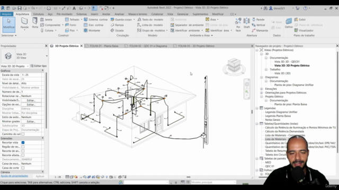339x190 pixels.
Task: Click the Mansarda dormer tool
Action: tap(260, 31)
